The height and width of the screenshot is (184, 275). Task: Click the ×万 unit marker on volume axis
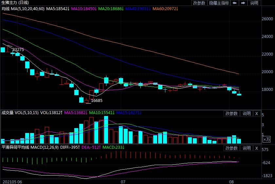(x=267, y=140)
